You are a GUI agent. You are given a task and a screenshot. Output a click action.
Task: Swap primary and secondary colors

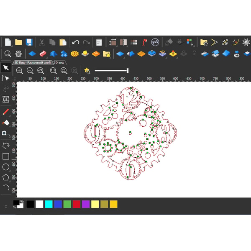(x=15, y=207)
